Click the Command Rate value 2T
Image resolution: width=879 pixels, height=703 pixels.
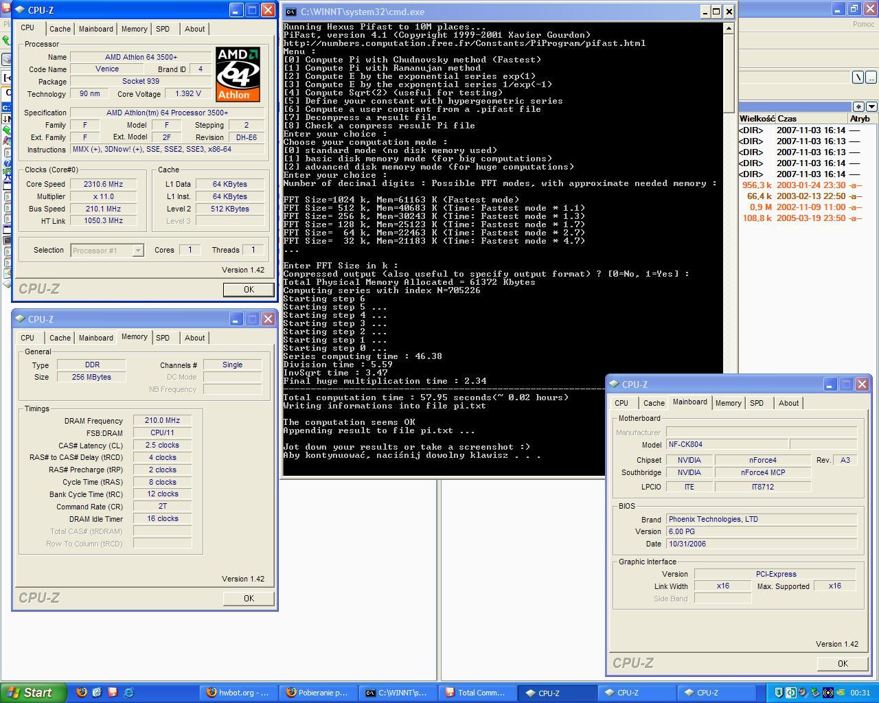(x=162, y=507)
